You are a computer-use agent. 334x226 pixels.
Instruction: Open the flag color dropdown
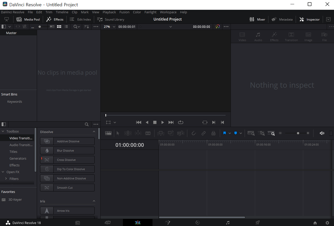pos(230,133)
